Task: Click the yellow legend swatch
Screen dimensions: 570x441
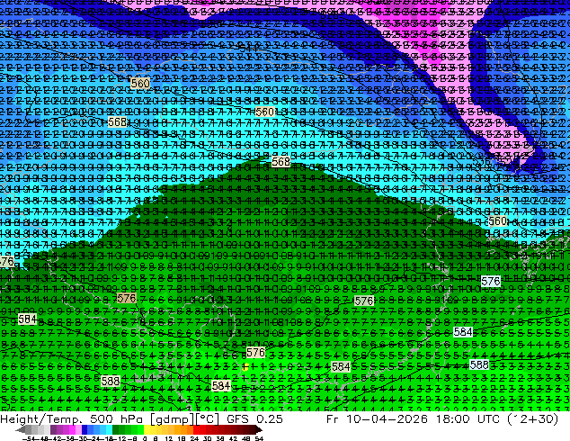Action: pyautogui.click(x=147, y=430)
